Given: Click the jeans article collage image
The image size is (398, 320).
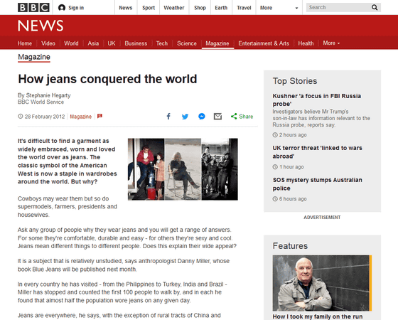Looking at the screenshot, I should pyautogui.click(x=183, y=169).
